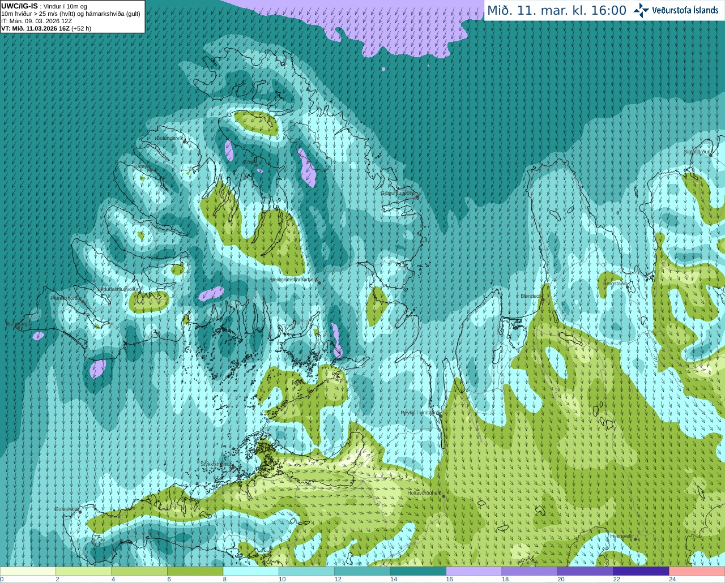
Task: Select the 16–18 m/s lavender legend swatch
Action: tap(474, 571)
